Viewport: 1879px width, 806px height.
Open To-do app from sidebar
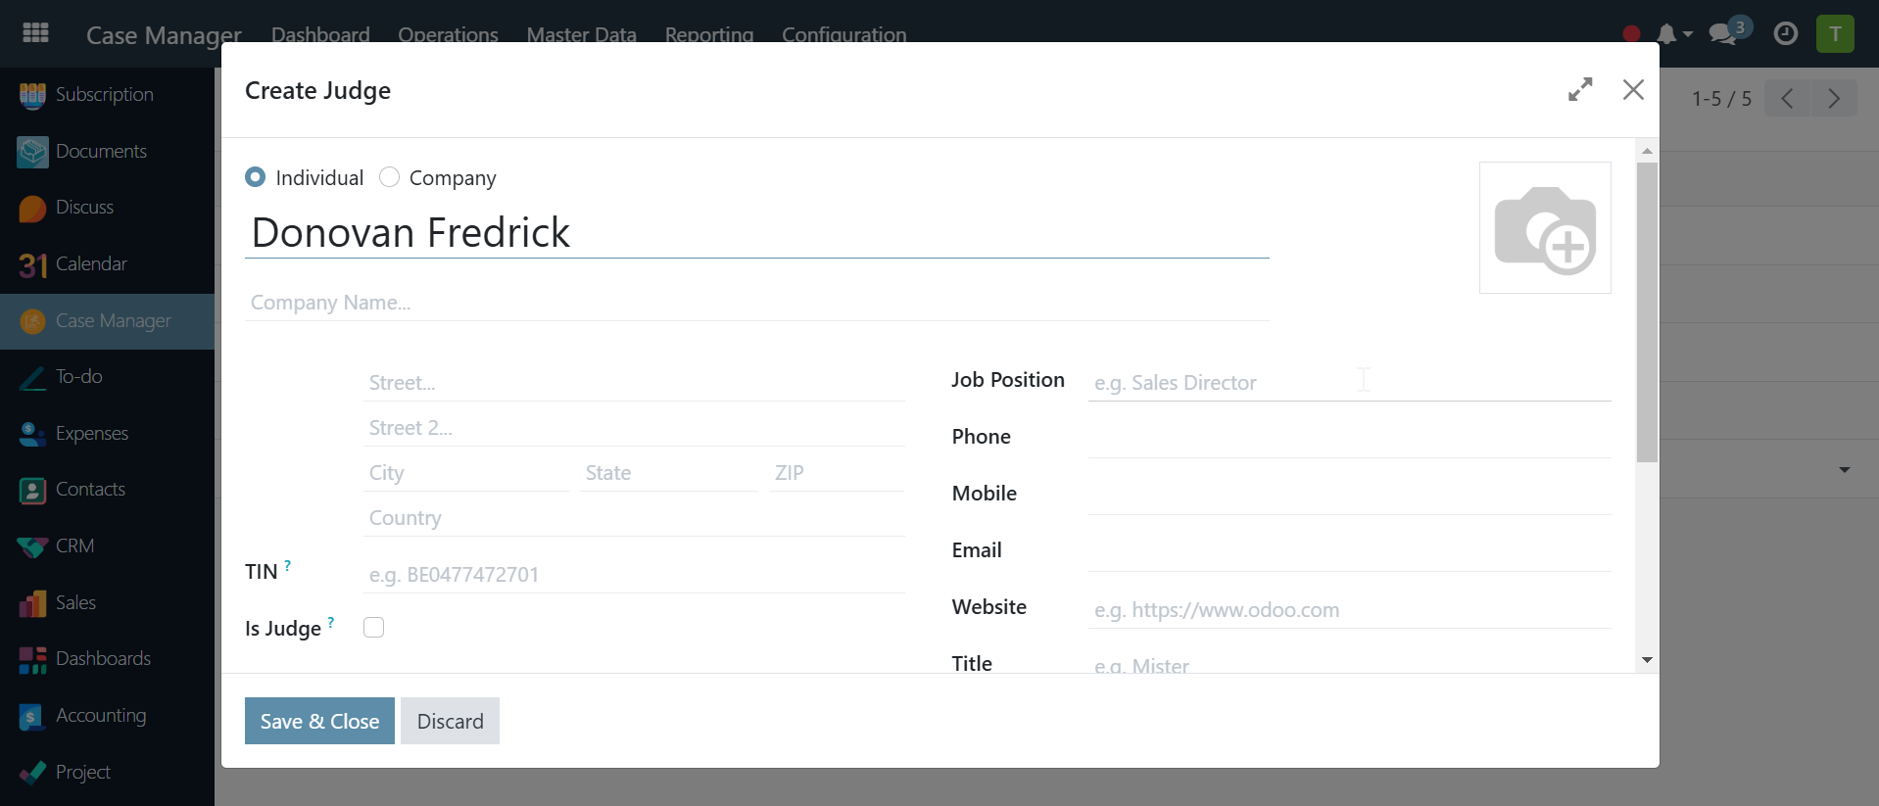pos(107,377)
